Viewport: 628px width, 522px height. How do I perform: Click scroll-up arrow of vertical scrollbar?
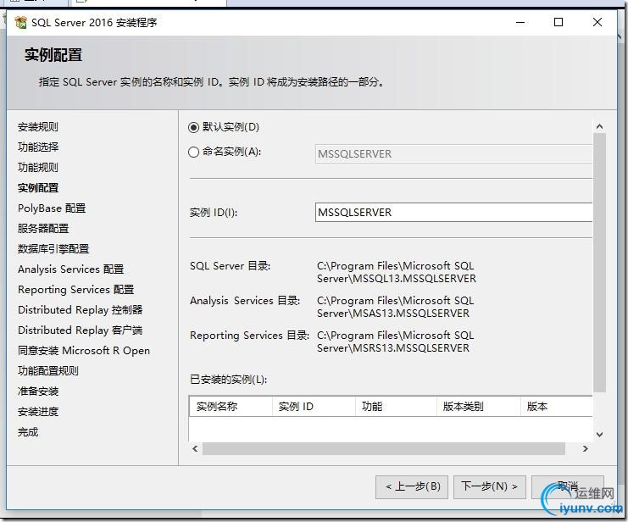pos(599,126)
